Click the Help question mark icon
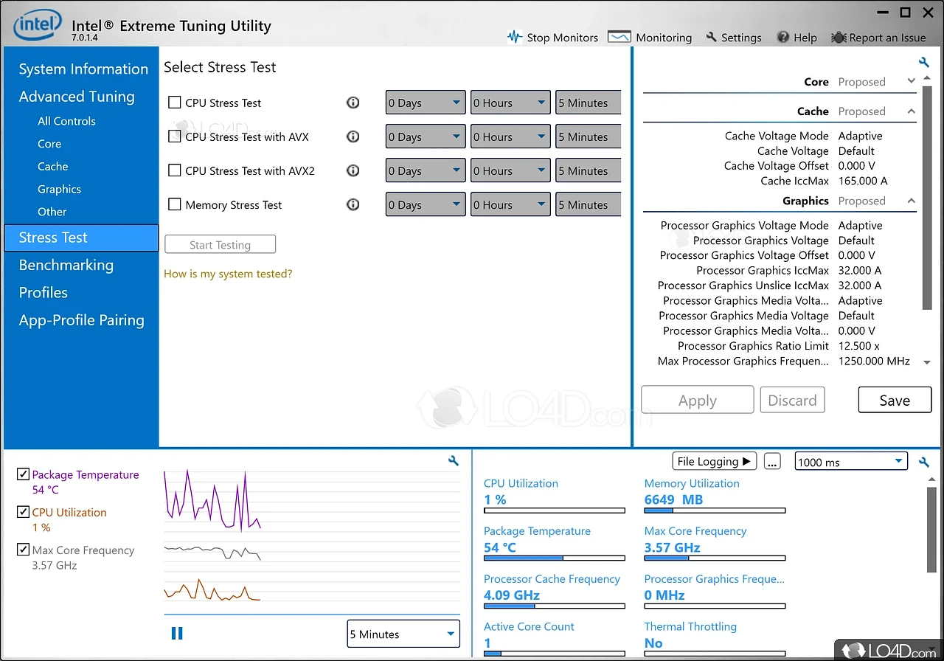The width and height of the screenshot is (944, 661). tap(782, 37)
